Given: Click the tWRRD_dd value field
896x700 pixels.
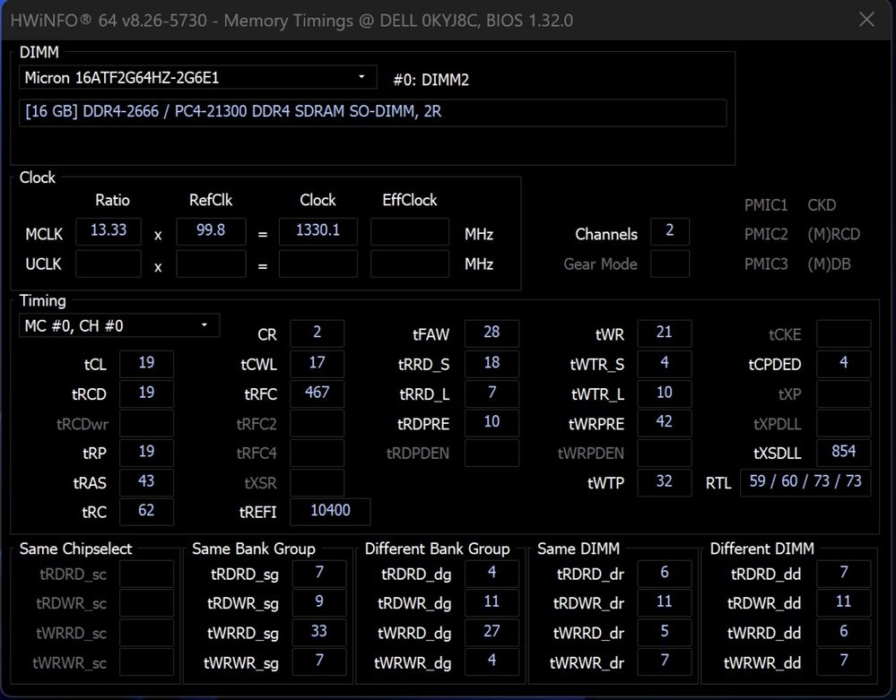Looking at the screenshot, I should 843,633.
